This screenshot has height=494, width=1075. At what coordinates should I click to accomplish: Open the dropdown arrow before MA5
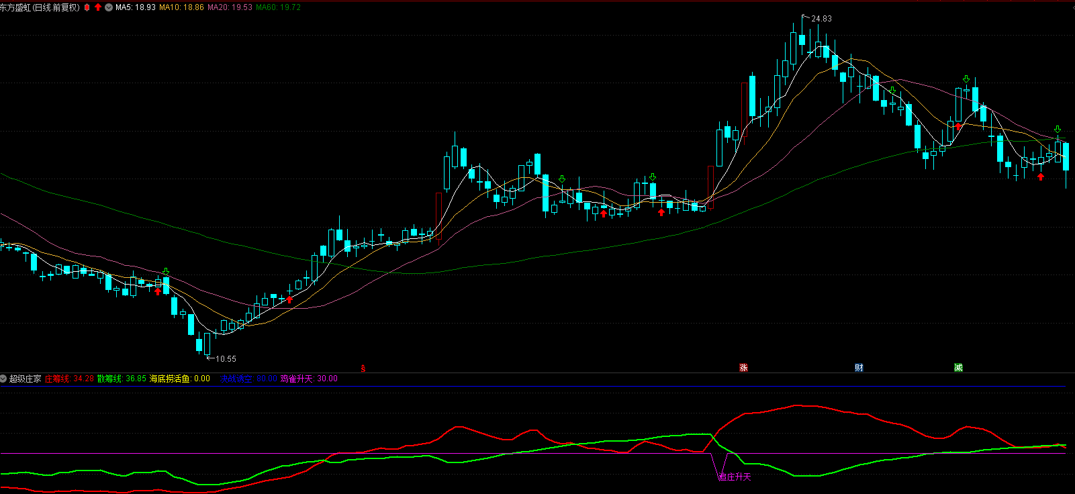click(x=109, y=7)
